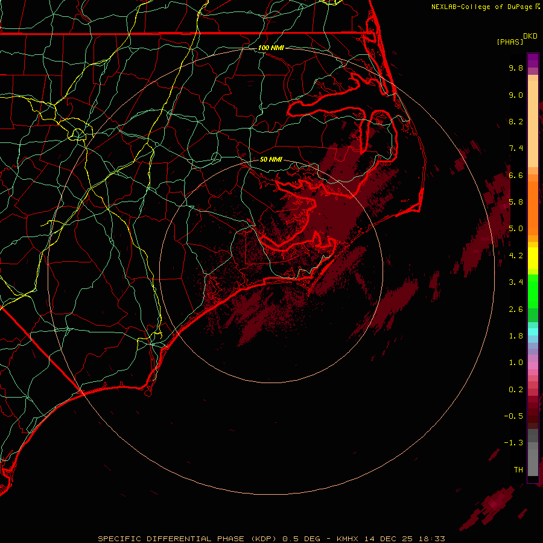543x543 pixels.
Task: Click the yellow band of the color bar
Action: [533, 258]
